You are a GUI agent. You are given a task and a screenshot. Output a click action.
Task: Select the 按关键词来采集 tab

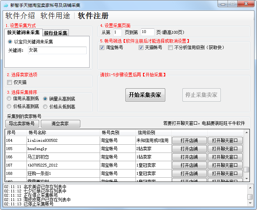(24, 33)
